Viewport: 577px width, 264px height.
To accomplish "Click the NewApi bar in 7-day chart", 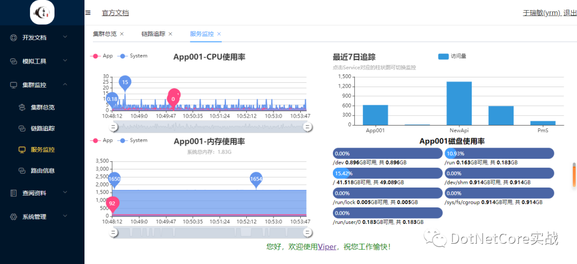I will pyautogui.click(x=459, y=103).
